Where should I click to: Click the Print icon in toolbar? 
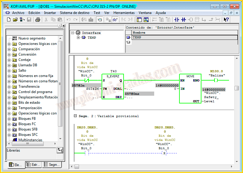tap(38, 20)
